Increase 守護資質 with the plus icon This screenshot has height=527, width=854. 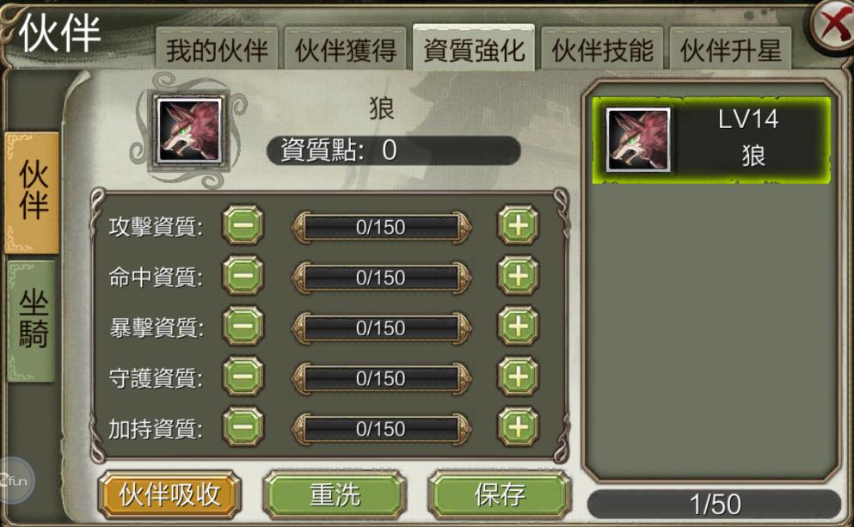(x=518, y=377)
